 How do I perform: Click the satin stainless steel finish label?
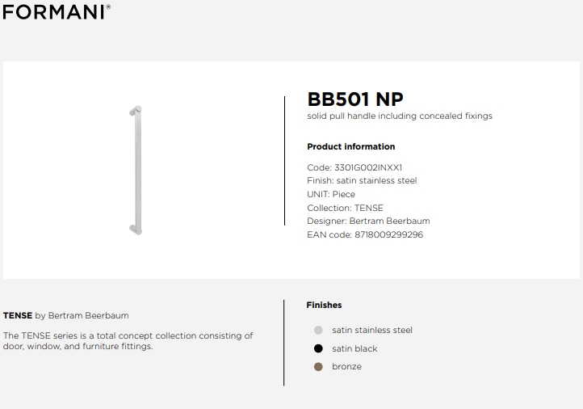[372, 330]
